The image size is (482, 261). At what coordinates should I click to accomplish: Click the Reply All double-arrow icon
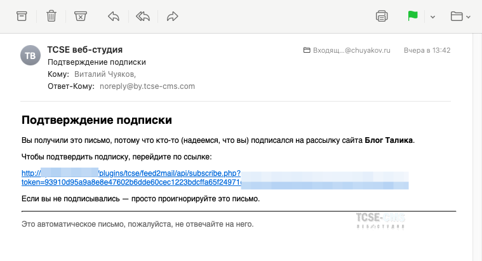[x=142, y=16]
